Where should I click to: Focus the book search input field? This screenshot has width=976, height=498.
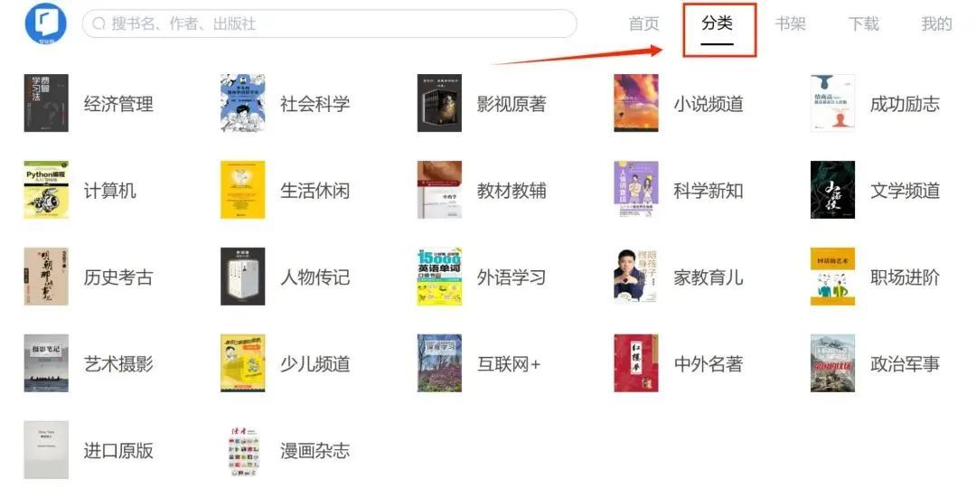click(330, 23)
